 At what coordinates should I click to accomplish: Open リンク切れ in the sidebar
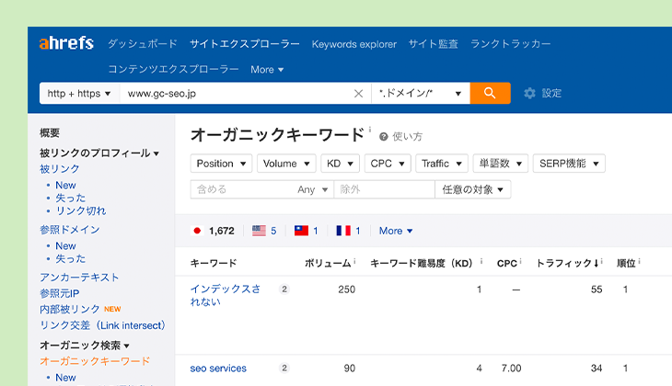click(x=81, y=211)
